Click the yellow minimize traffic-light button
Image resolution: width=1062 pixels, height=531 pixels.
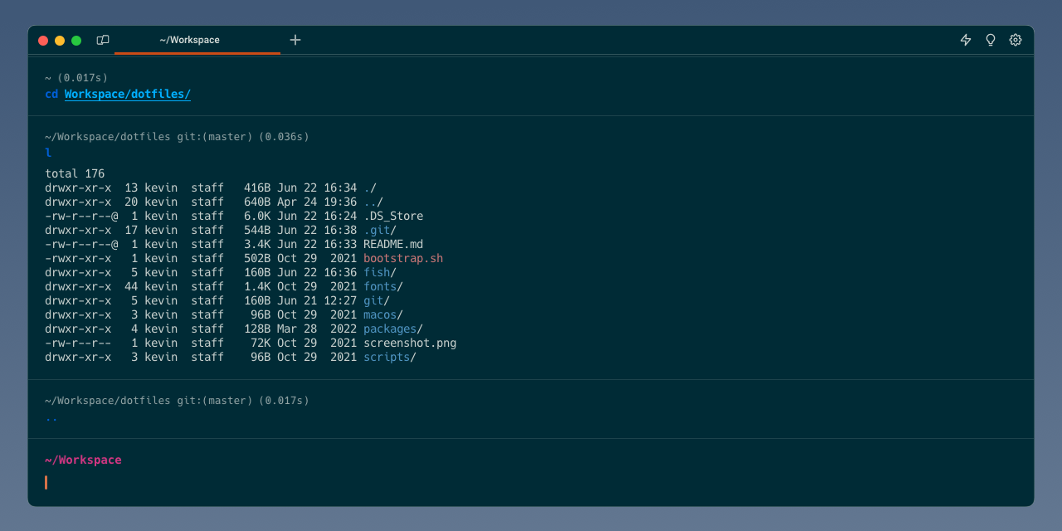pyautogui.click(x=59, y=39)
